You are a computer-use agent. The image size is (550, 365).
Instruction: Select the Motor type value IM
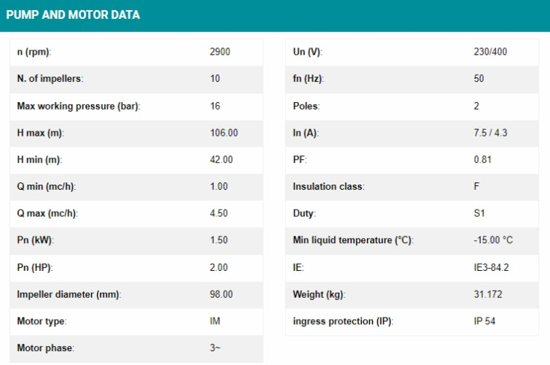click(215, 321)
